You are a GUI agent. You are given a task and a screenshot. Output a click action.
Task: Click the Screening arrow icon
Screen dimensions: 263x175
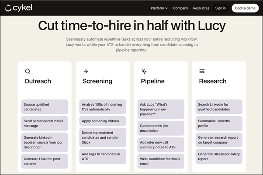tap(86, 71)
